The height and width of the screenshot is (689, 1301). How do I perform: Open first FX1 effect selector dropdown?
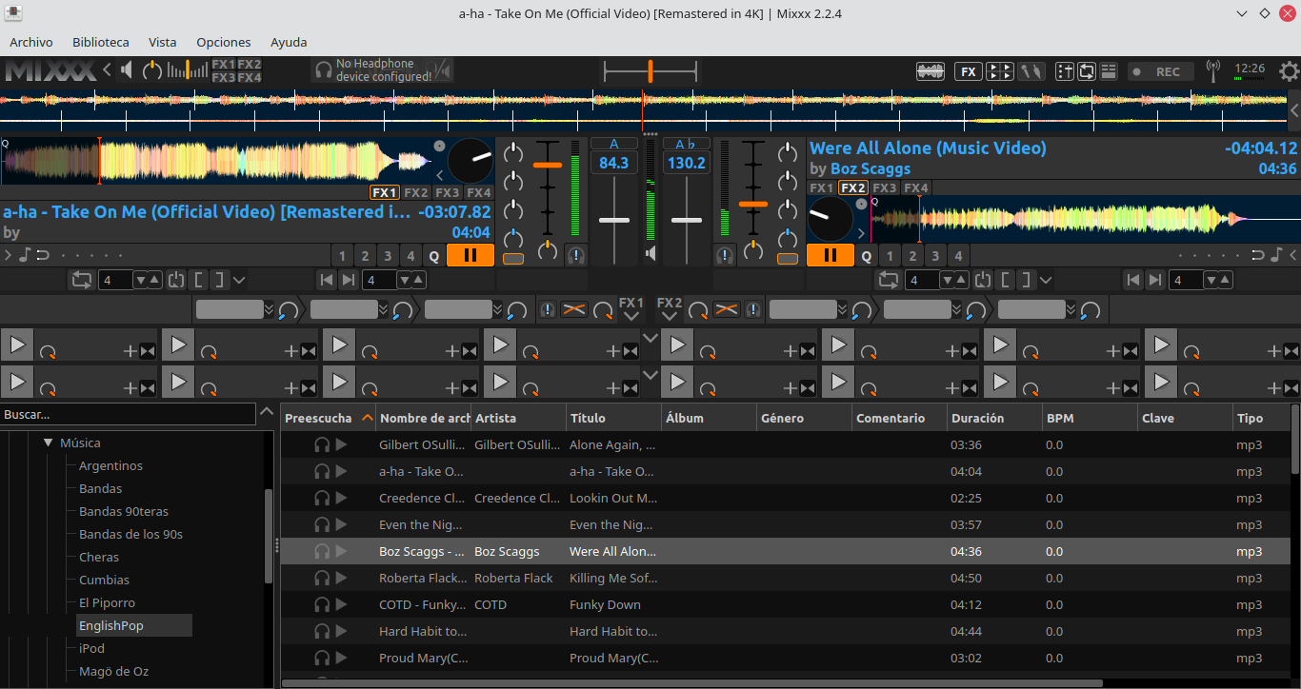[235, 309]
